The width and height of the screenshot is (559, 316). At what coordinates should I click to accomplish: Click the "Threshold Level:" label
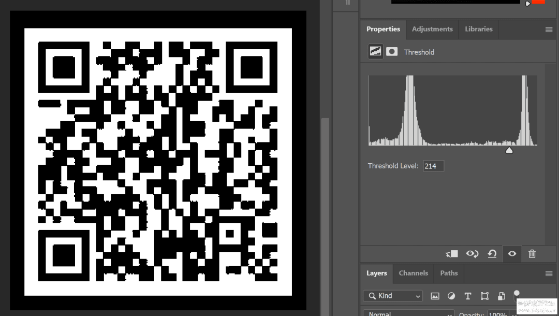393,166
